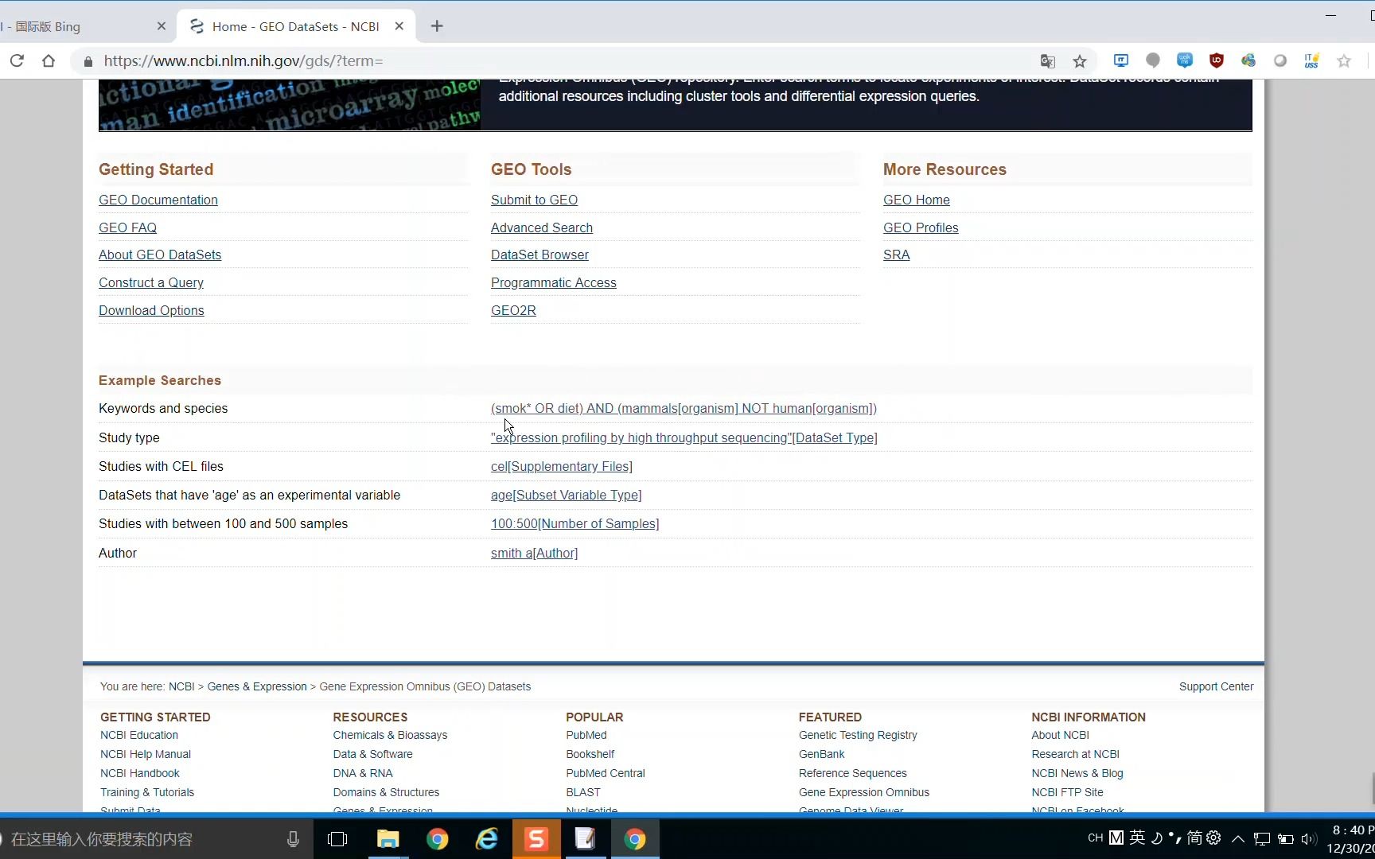Close the Bing tab

point(162,26)
